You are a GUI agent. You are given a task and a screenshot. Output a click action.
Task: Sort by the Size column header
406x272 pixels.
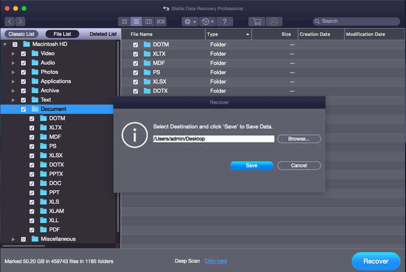pos(275,34)
